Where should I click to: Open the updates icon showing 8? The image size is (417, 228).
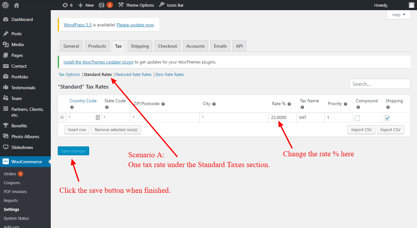pyautogui.click(x=67, y=5)
